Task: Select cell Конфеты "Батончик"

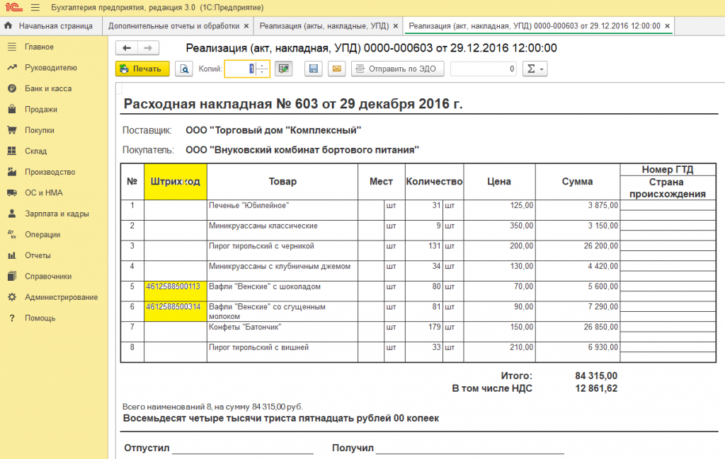Action: pos(282,332)
